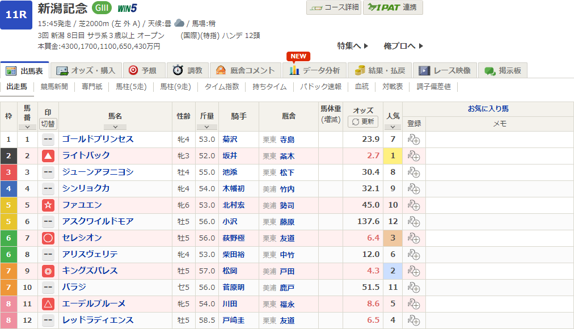The height and width of the screenshot is (329, 574).
Task: Open the 掲示板 message board tab
Action: (503, 70)
